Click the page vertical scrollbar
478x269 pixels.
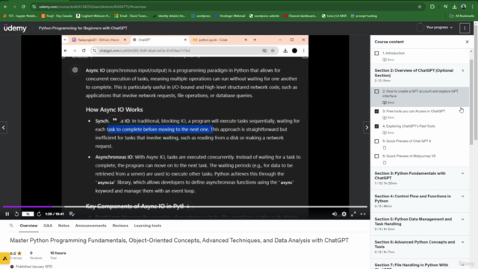click(x=476, y=82)
